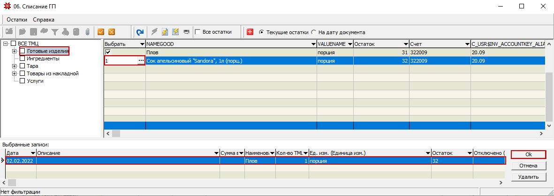Check the "Ингредиенты" tree checkbox
Image resolution: width=554 pixels, height=196 pixels.
click(x=22, y=58)
